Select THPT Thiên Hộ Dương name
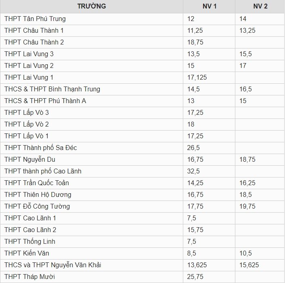The width and height of the screenshot is (285, 283). (x=38, y=194)
